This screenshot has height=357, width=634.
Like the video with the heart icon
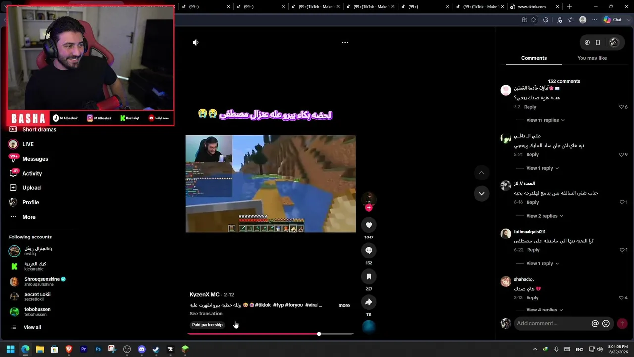click(x=369, y=225)
